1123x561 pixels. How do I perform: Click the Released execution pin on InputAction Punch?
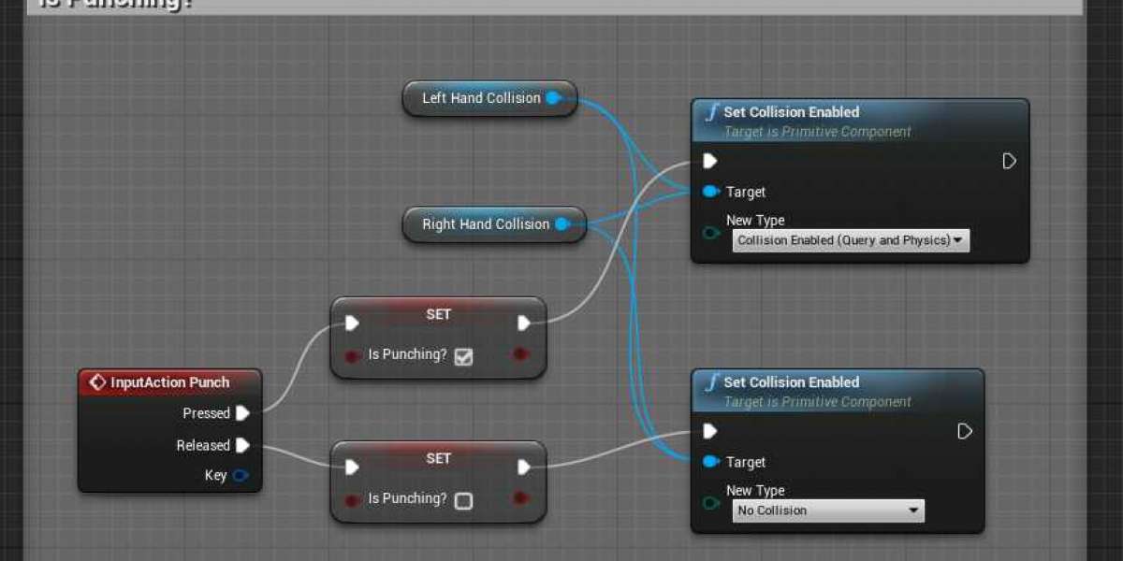click(242, 445)
